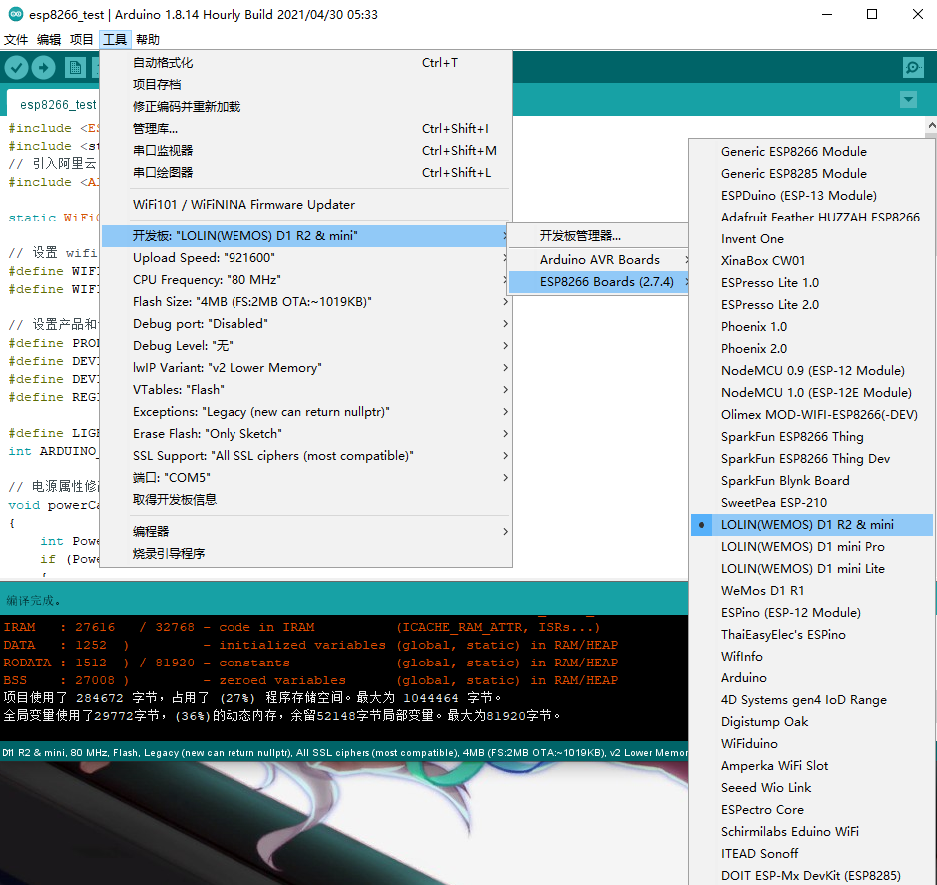Open WiFi101 / WiFiNINA Firmware Updater

click(305, 205)
